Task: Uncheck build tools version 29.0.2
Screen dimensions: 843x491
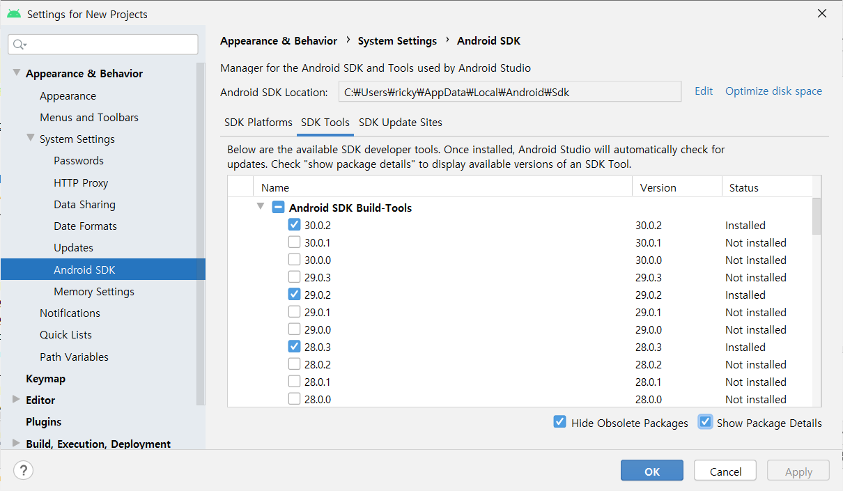Action: (x=295, y=295)
